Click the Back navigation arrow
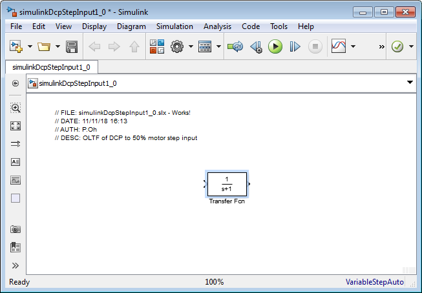 click(94, 46)
